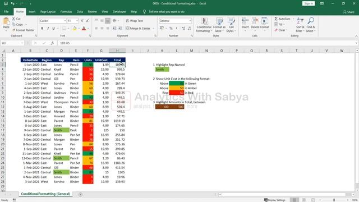Open Display Settings in the status bar
The height and width of the screenshot is (202, 359).
pyautogui.click(x=274, y=200)
